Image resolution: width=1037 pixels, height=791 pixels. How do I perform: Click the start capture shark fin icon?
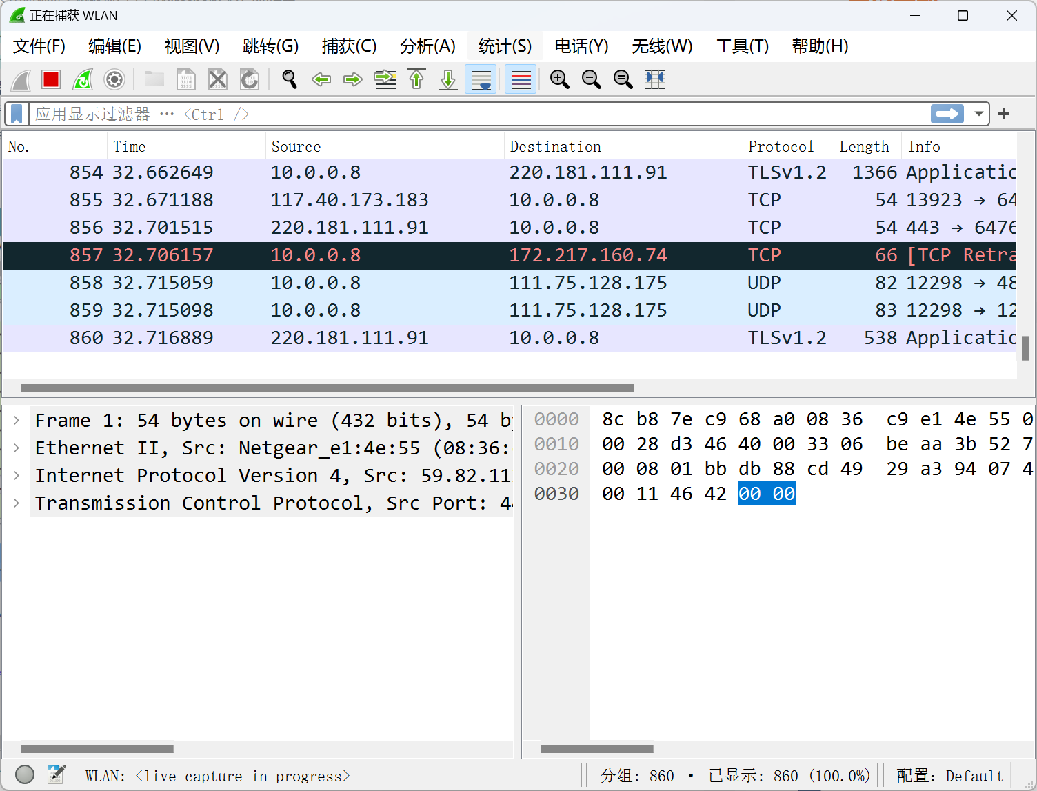[x=21, y=79]
